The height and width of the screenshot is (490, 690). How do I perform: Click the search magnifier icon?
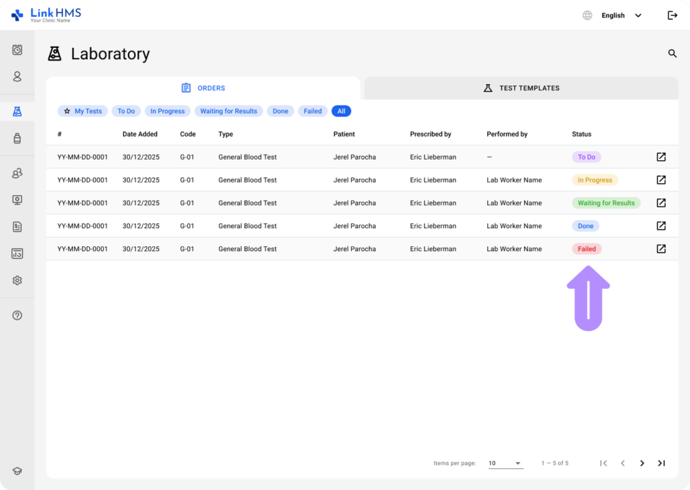click(672, 54)
